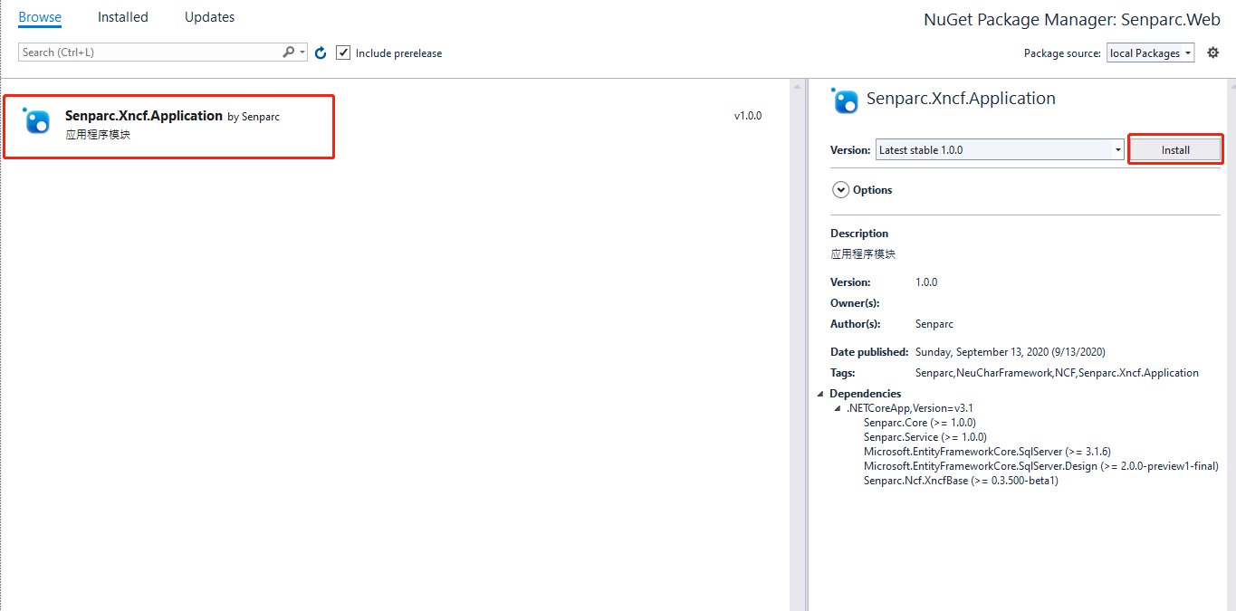Click Microsoft.EntityFrameworkCore.SqlServer.Design dependency entry

click(1041, 466)
